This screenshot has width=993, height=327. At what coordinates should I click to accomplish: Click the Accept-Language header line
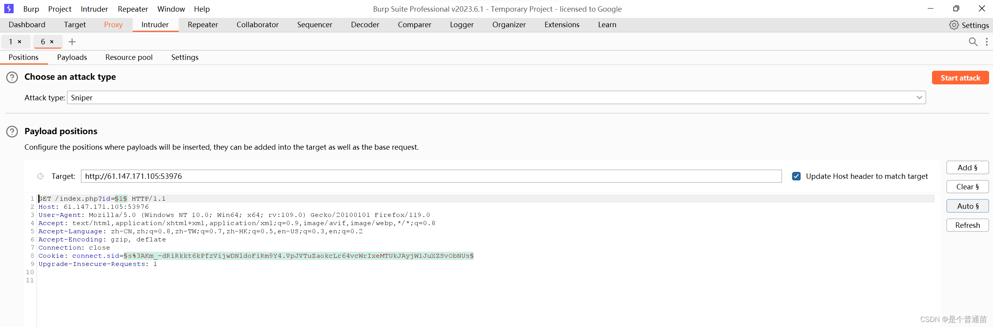[200, 231]
